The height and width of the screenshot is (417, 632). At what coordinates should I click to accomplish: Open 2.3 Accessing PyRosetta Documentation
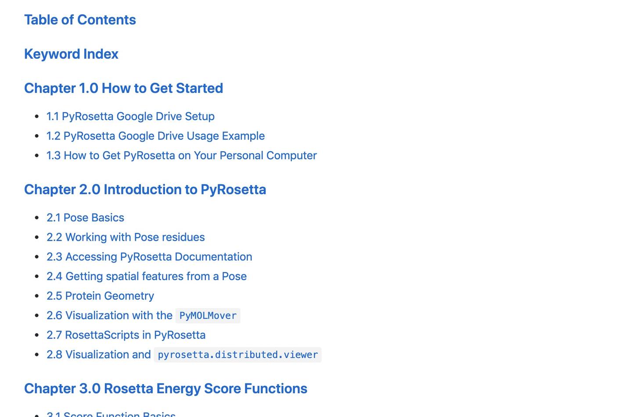click(x=149, y=257)
